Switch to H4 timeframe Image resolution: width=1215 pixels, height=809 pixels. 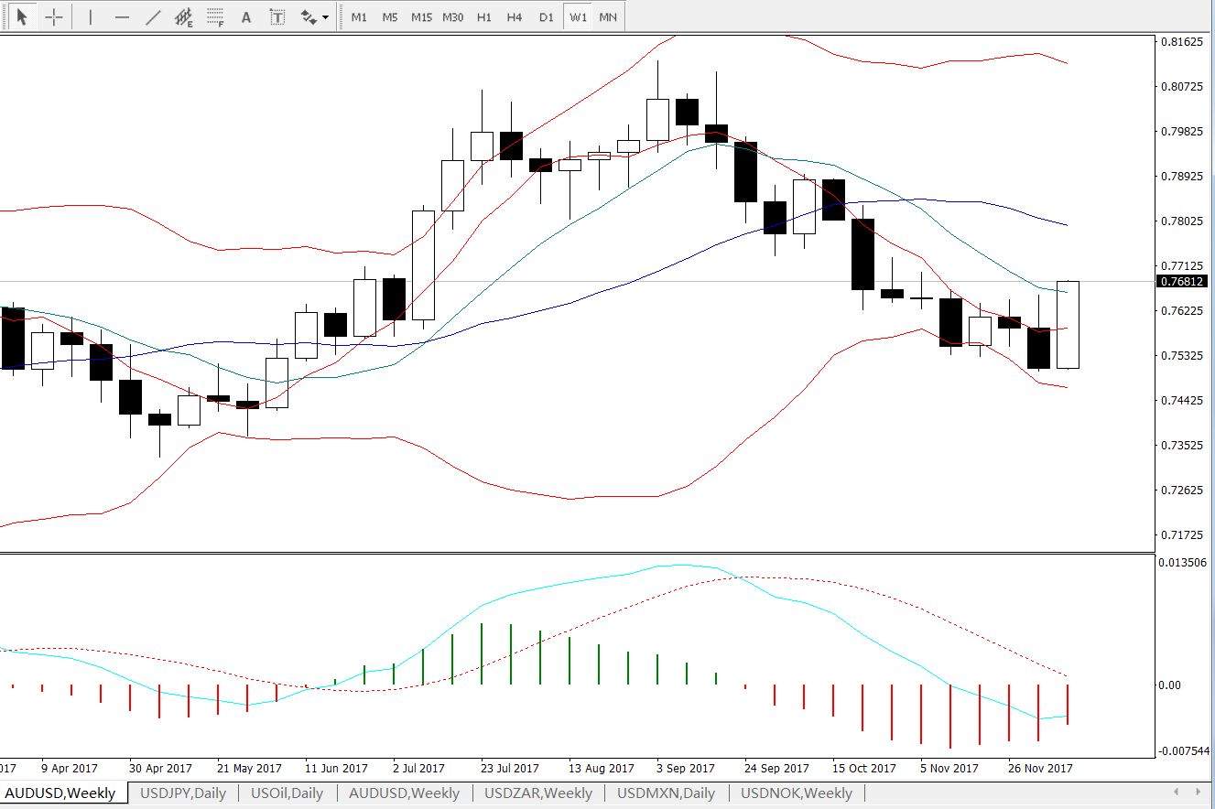coord(515,16)
